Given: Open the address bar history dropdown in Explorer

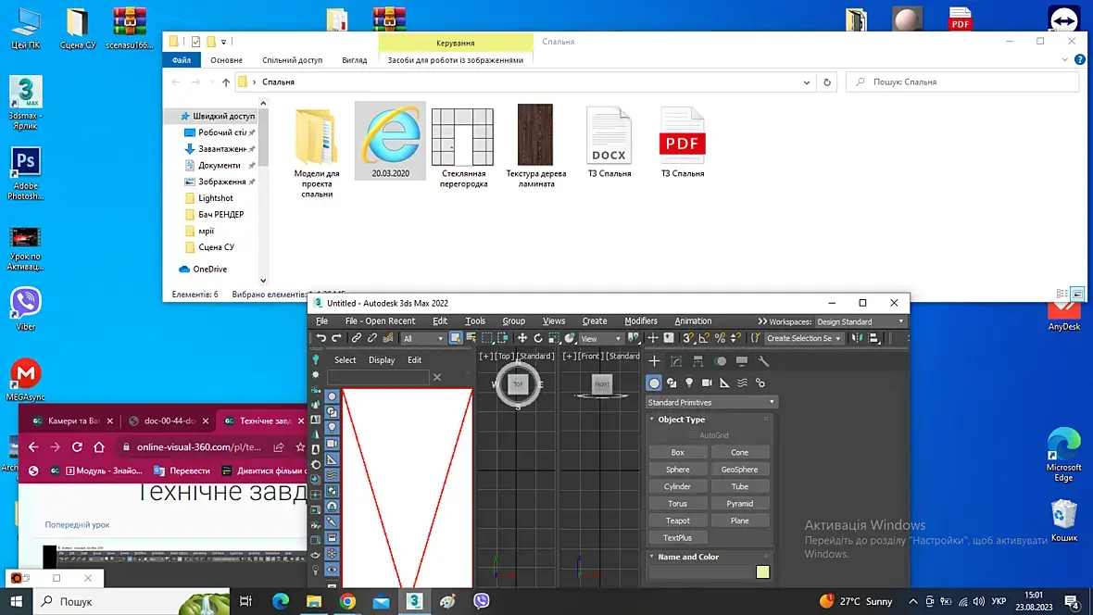Looking at the screenshot, I should point(807,82).
